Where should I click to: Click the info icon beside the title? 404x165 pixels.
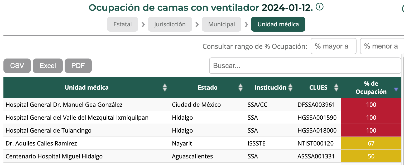(x=320, y=7)
